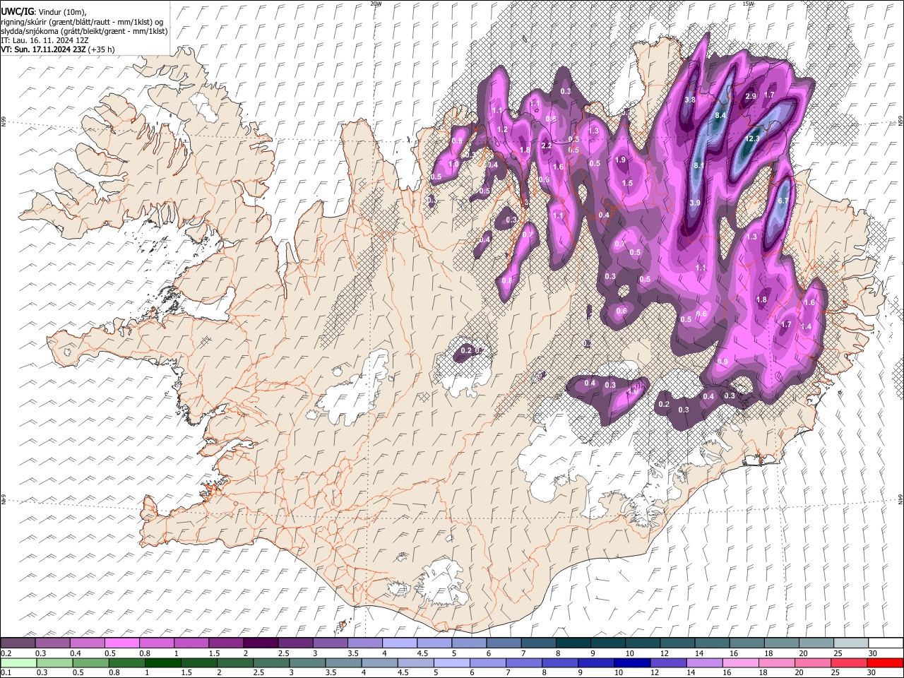Select the deep blue 10 swatch in the rain legend
The image size is (904, 678).
(x=631, y=662)
